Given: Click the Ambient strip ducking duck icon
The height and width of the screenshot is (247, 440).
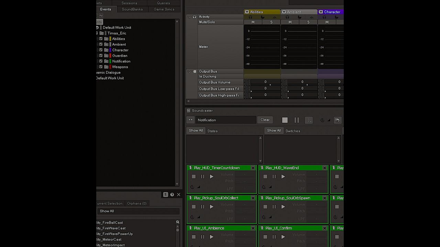Looking at the screenshot, I should pyautogui.click(x=299, y=17).
